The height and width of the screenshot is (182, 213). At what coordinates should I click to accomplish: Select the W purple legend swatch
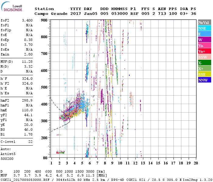204,40
